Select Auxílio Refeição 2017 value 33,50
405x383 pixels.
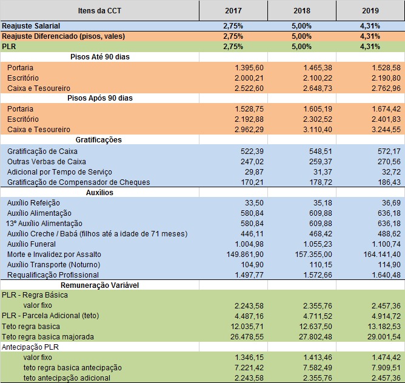pyautogui.click(x=253, y=203)
